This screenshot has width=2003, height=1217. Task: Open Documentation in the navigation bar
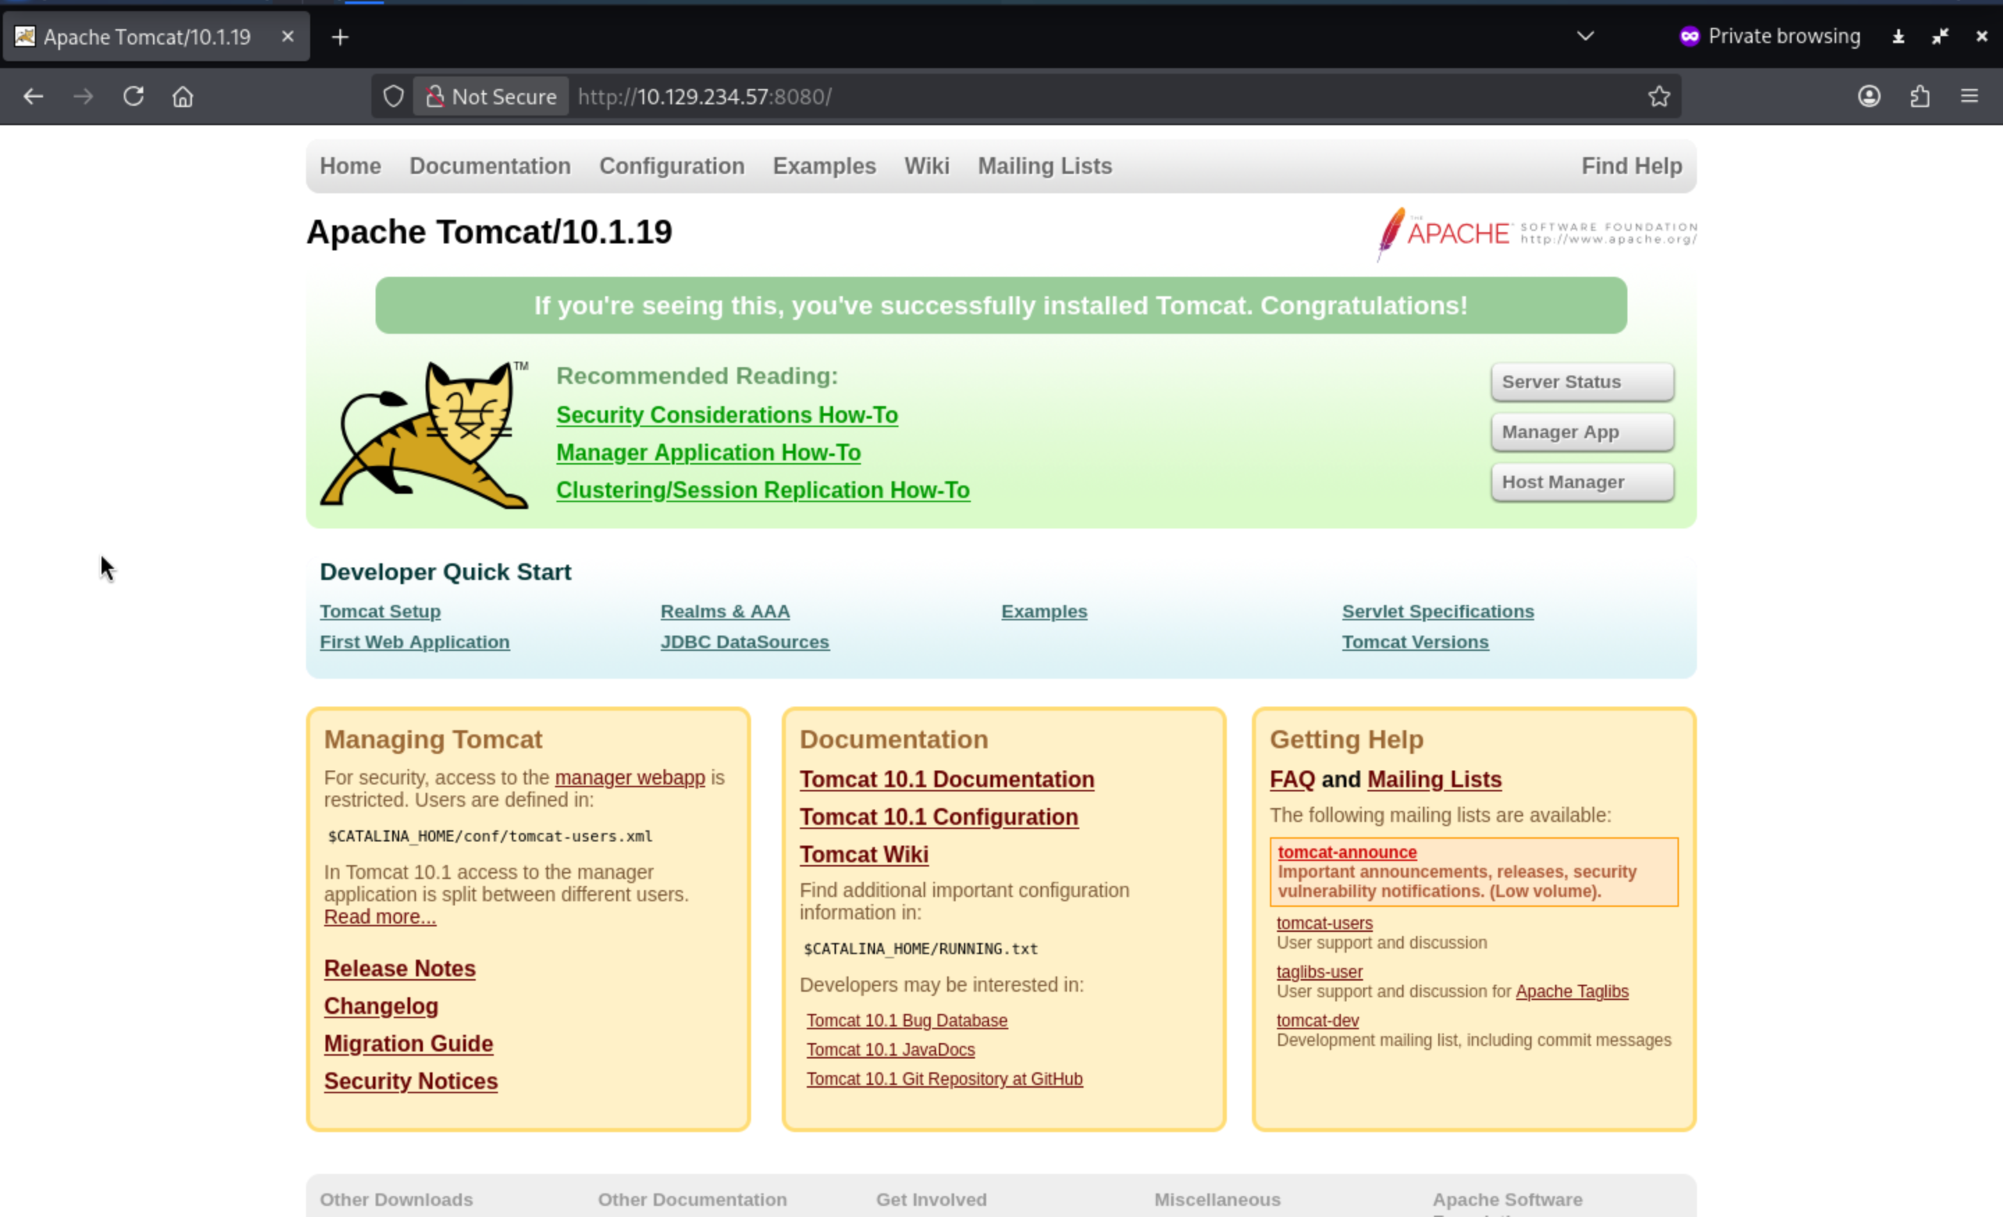[x=490, y=166]
